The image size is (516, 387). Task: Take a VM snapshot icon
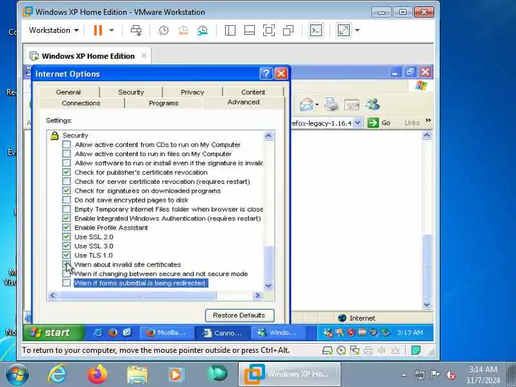point(164,30)
